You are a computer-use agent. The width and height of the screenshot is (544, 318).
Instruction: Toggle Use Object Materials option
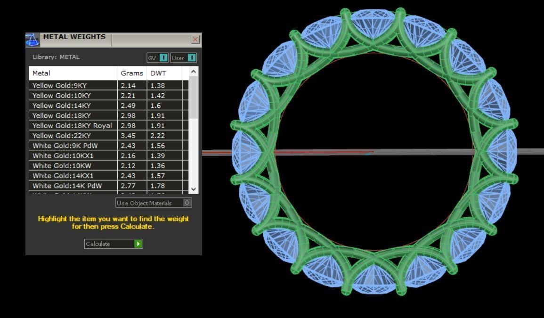(154, 203)
